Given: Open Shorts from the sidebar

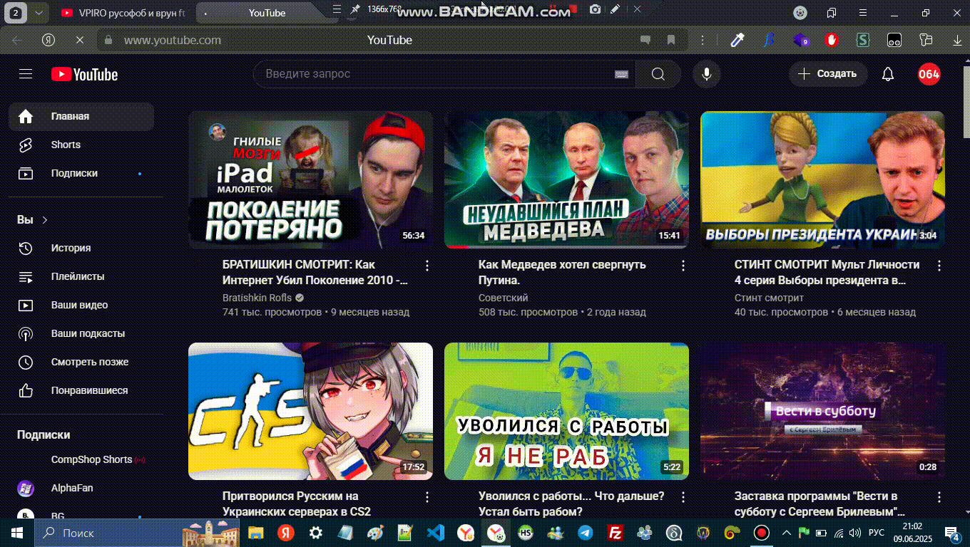Looking at the screenshot, I should coord(81,145).
